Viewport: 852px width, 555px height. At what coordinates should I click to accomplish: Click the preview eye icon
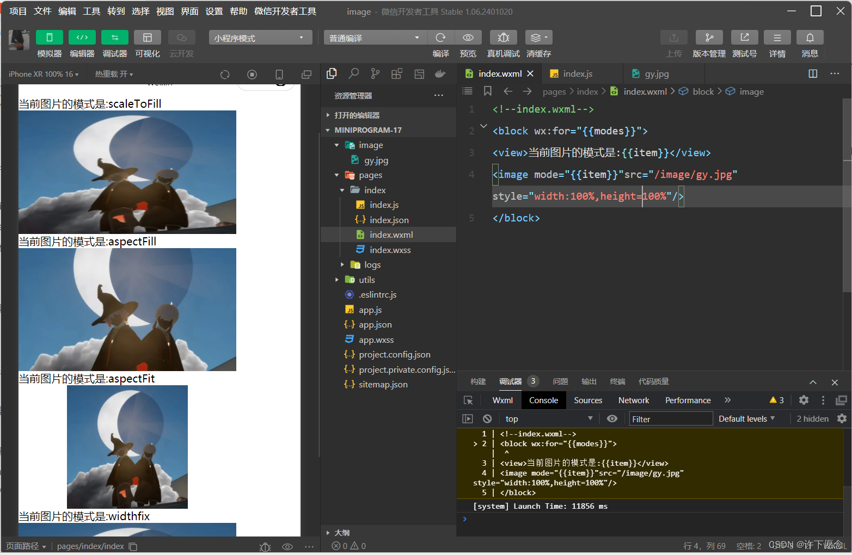pos(468,38)
